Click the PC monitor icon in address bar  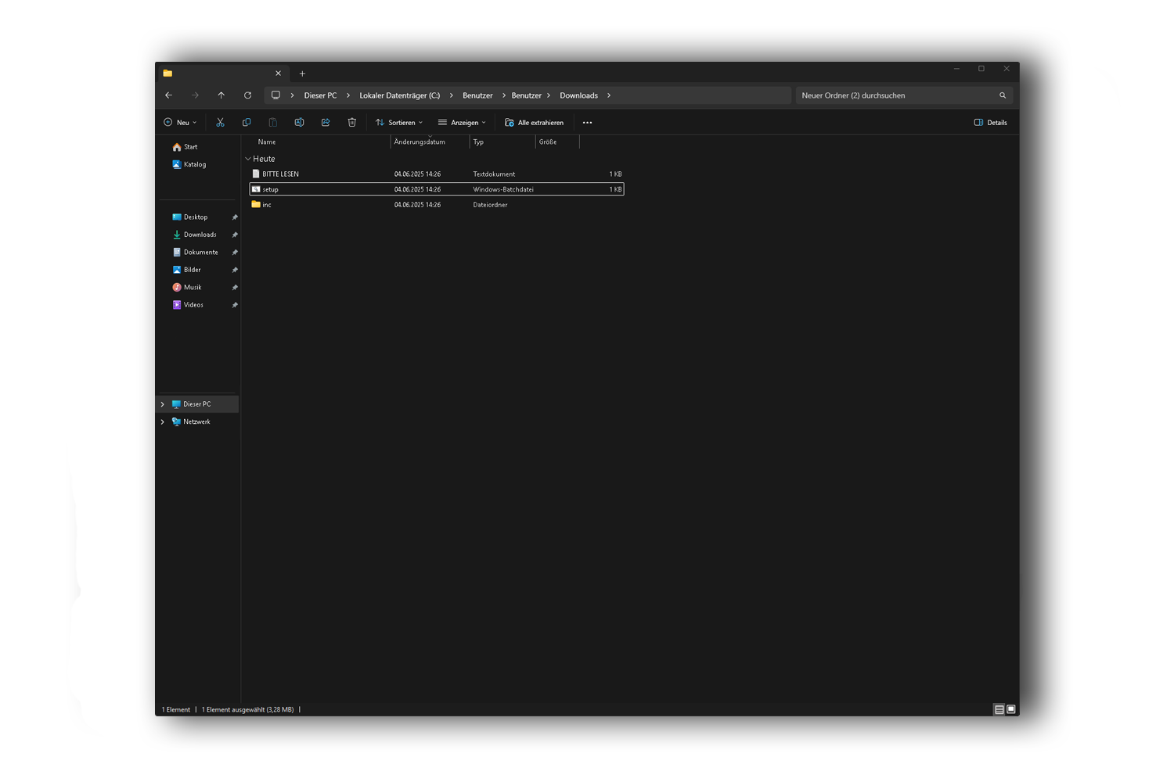click(x=275, y=95)
